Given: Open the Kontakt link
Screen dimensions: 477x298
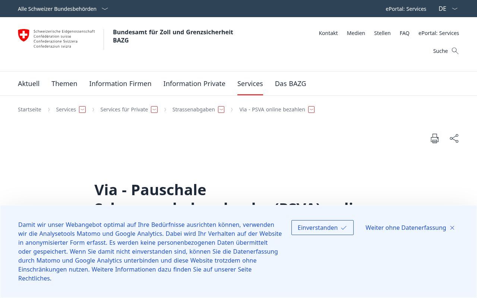Looking at the screenshot, I should [x=328, y=33].
